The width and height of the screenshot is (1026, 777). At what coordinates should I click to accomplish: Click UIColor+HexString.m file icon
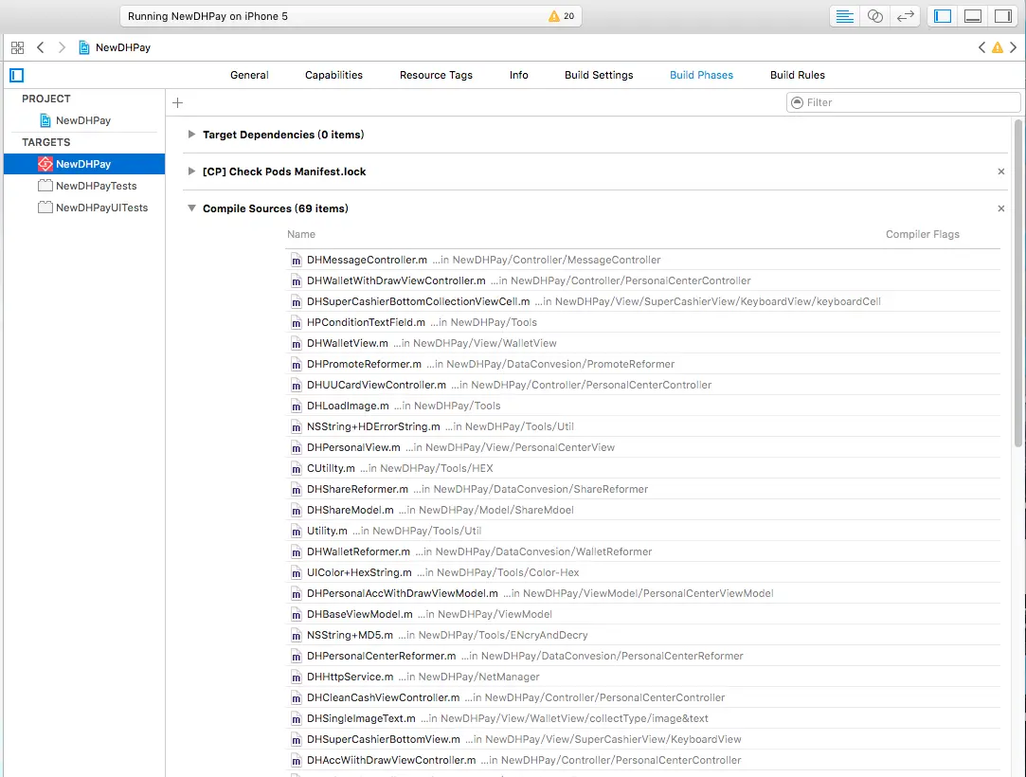pyautogui.click(x=296, y=573)
